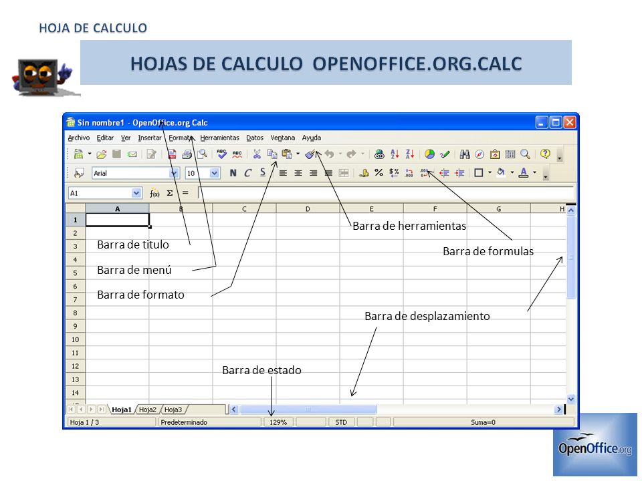Click the horizontal scrollbar thumb
The image size is (642, 481).
pyautogui.click(x=308, y=409)
